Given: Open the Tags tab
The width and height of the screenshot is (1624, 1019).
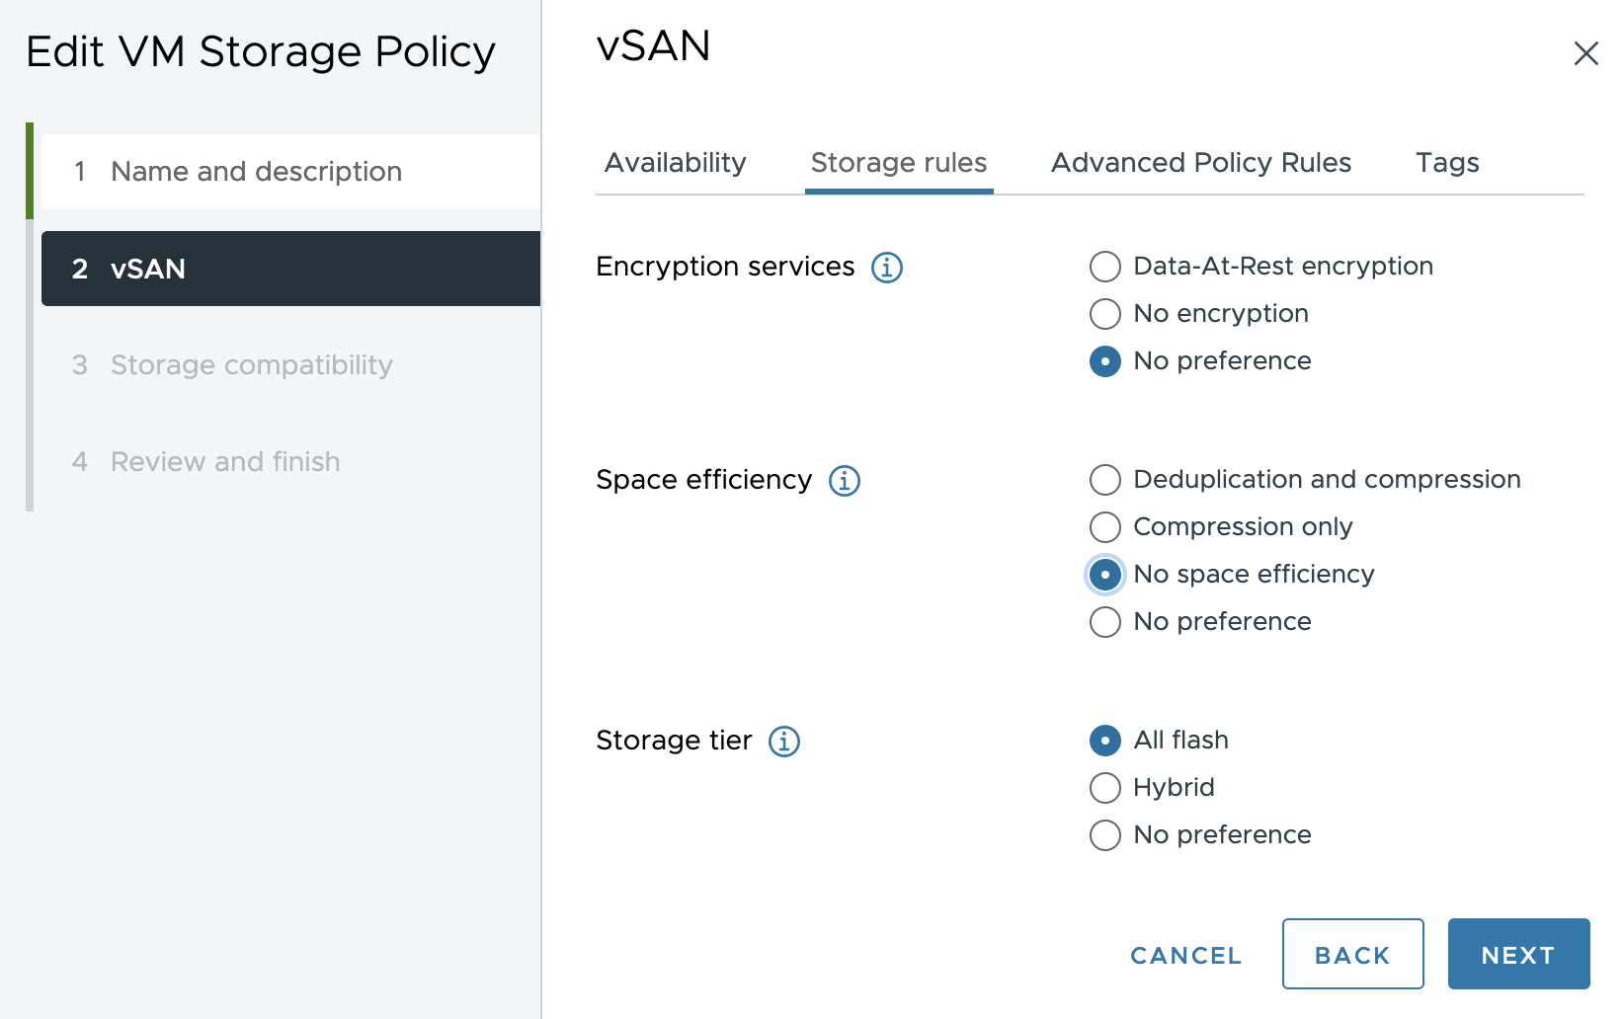Looking at the screenshot, I should 1447,163.
